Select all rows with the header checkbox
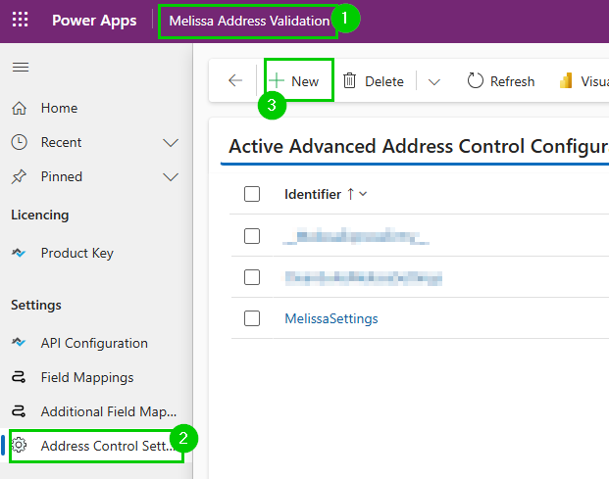Image resolution: width=609 pixels, height=479 pixels. point(252,194)
